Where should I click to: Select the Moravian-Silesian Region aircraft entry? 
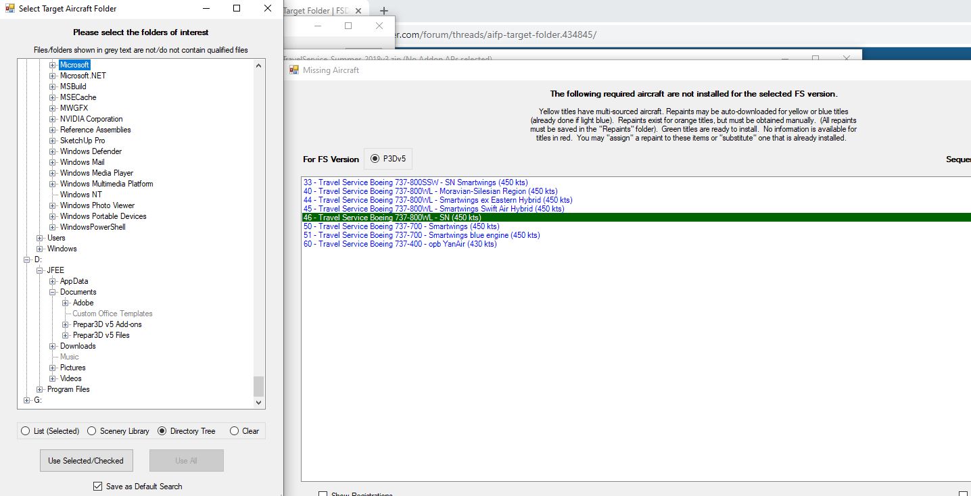tap(430, 191)
